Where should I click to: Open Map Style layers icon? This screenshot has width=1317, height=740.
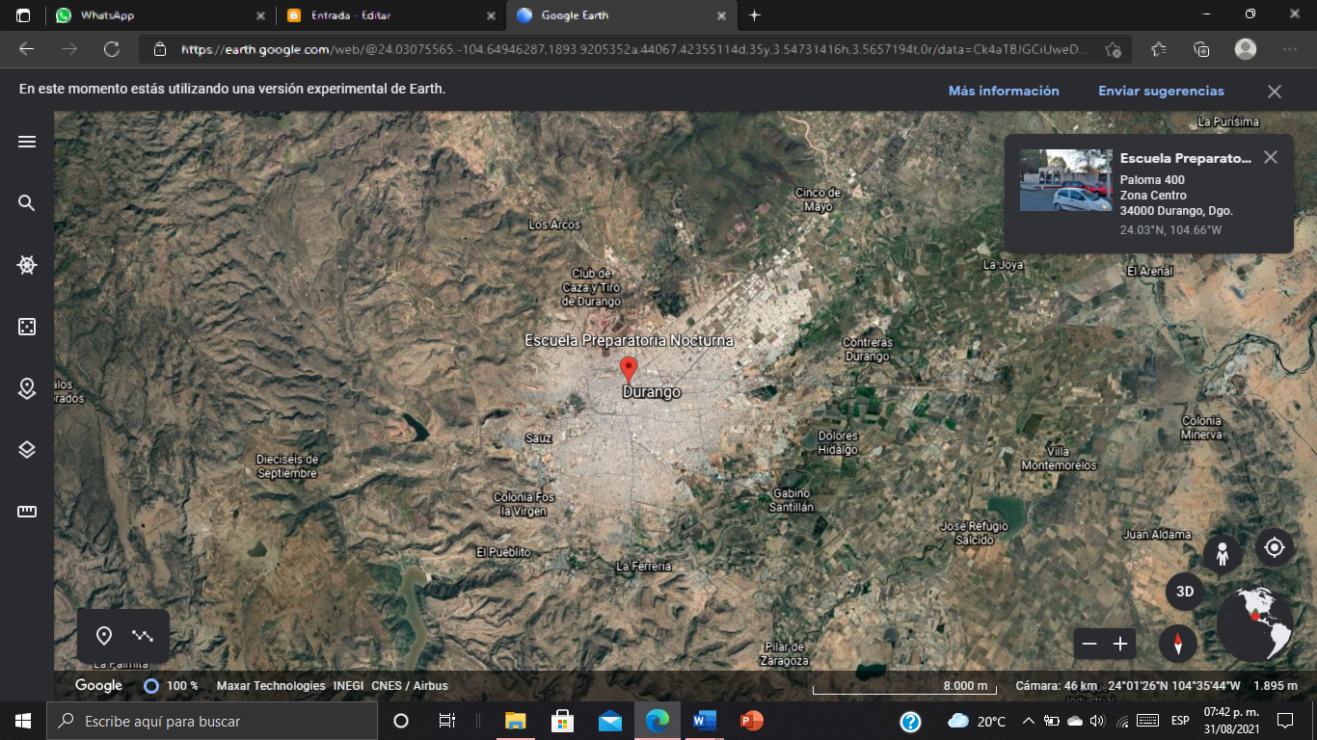click(27, 450)
